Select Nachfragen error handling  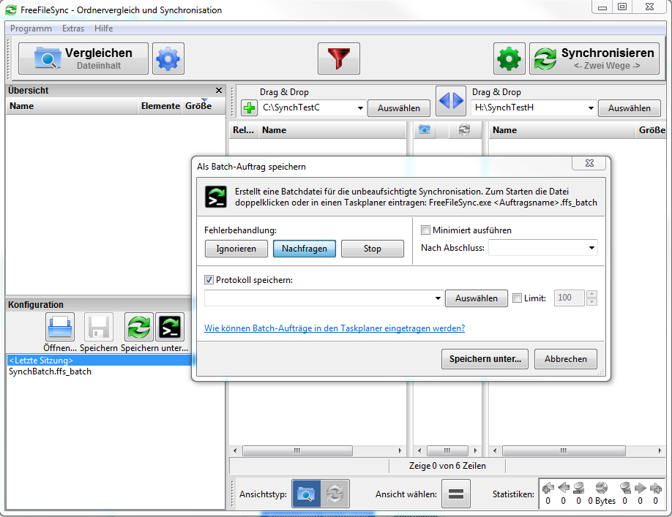305,249
